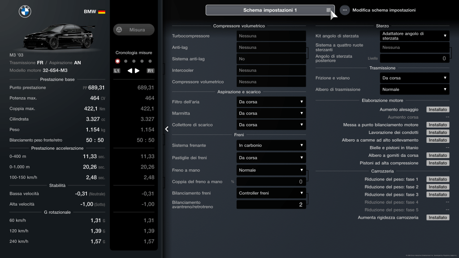The height and width of the screenshot is (258, 459).
Task: Go to previous measurement with left arrow
Action: click(130, 71)
